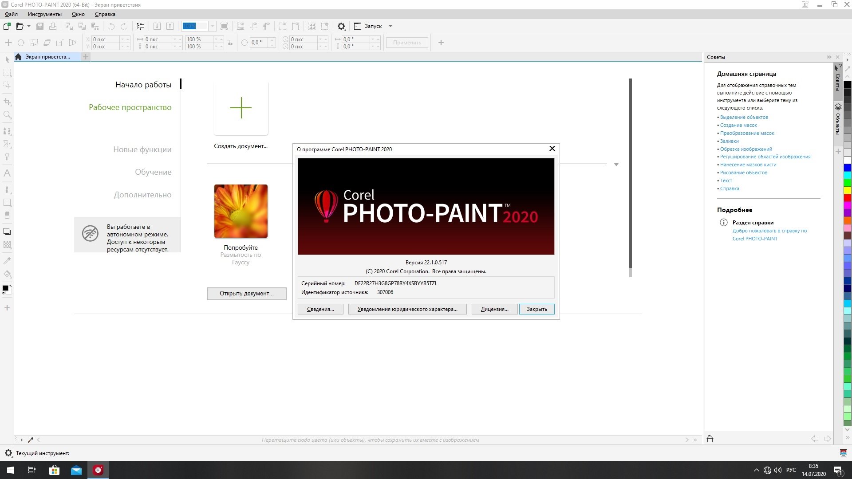Click the New document icon in toolbar
The height and width of the screenshot is (479, 852).
(7, 26)
